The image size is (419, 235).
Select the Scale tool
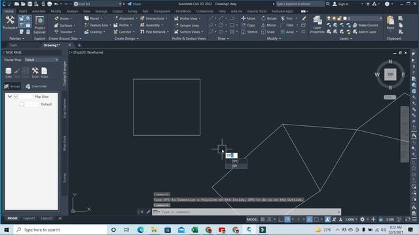[x=268, y=32]
